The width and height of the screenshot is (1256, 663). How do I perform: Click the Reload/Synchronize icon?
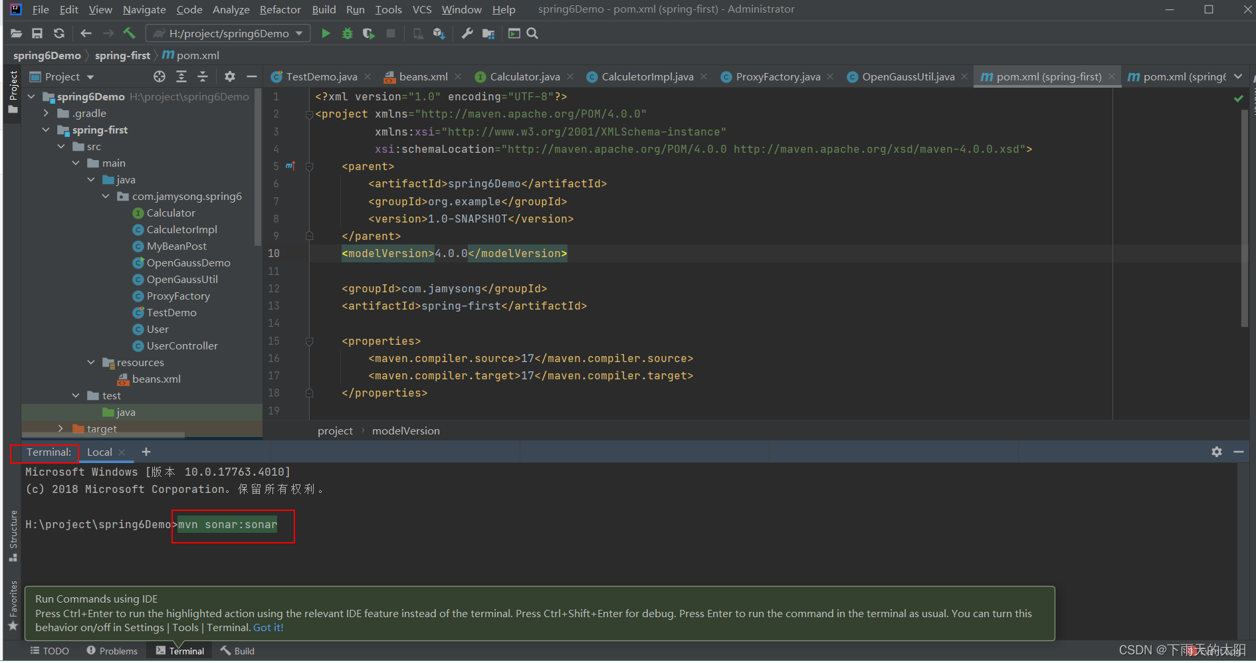click(59, 33)
